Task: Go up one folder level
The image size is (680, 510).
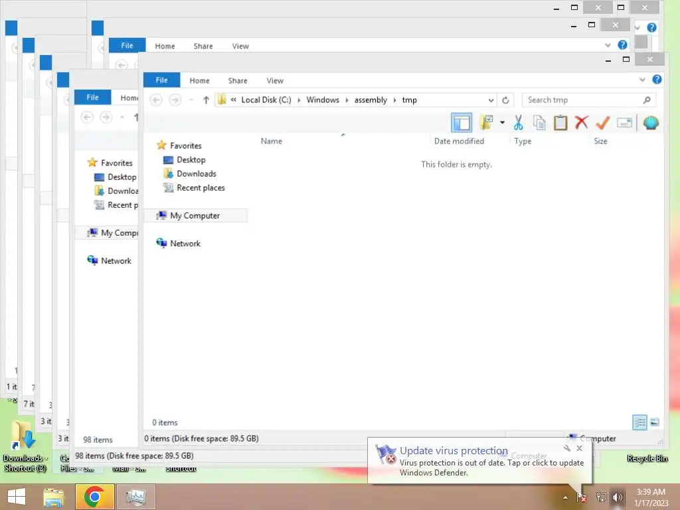Action: [206, 100]
